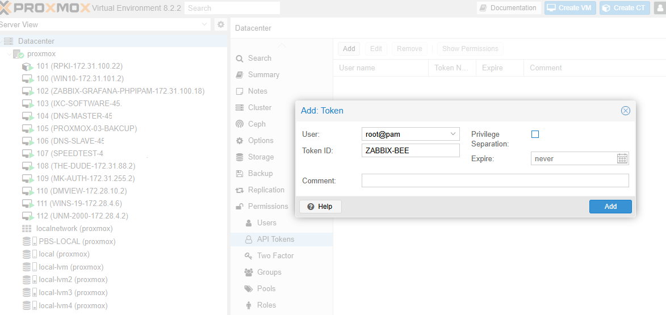Click the Summary book icon
Screen dimensions: 666x315
pyautogui.click(x=240, y=75)
